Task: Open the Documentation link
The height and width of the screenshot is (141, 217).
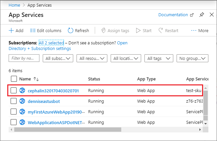Action: 173,15
